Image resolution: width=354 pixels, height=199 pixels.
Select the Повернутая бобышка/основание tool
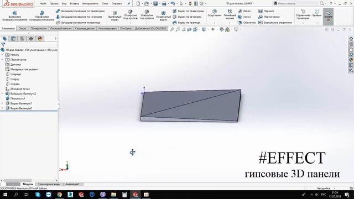tap(42, 15)
